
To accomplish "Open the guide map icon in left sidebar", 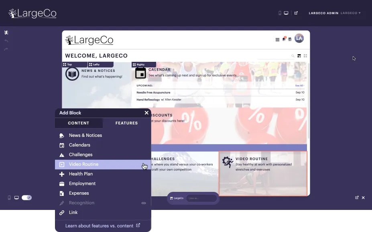I will pos(6,33).
